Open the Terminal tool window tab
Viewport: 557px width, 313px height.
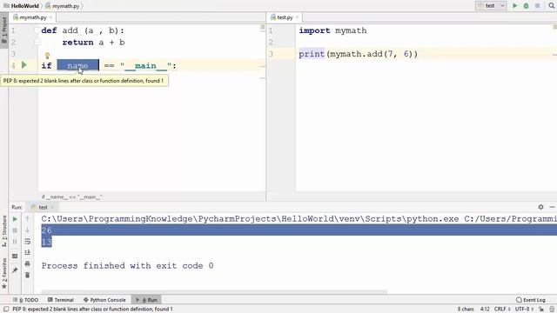(61, 300)
